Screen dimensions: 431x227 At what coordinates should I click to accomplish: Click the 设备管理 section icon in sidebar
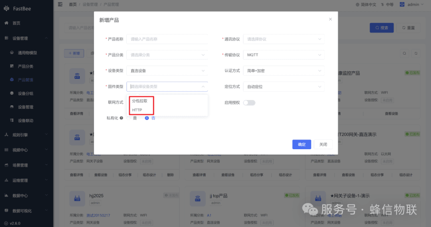click(6, 38)
